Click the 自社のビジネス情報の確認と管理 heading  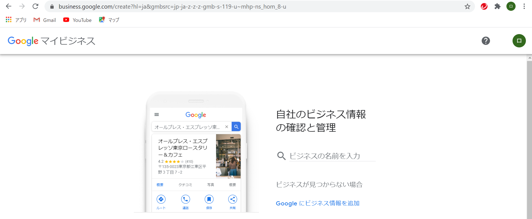point(321,121)
